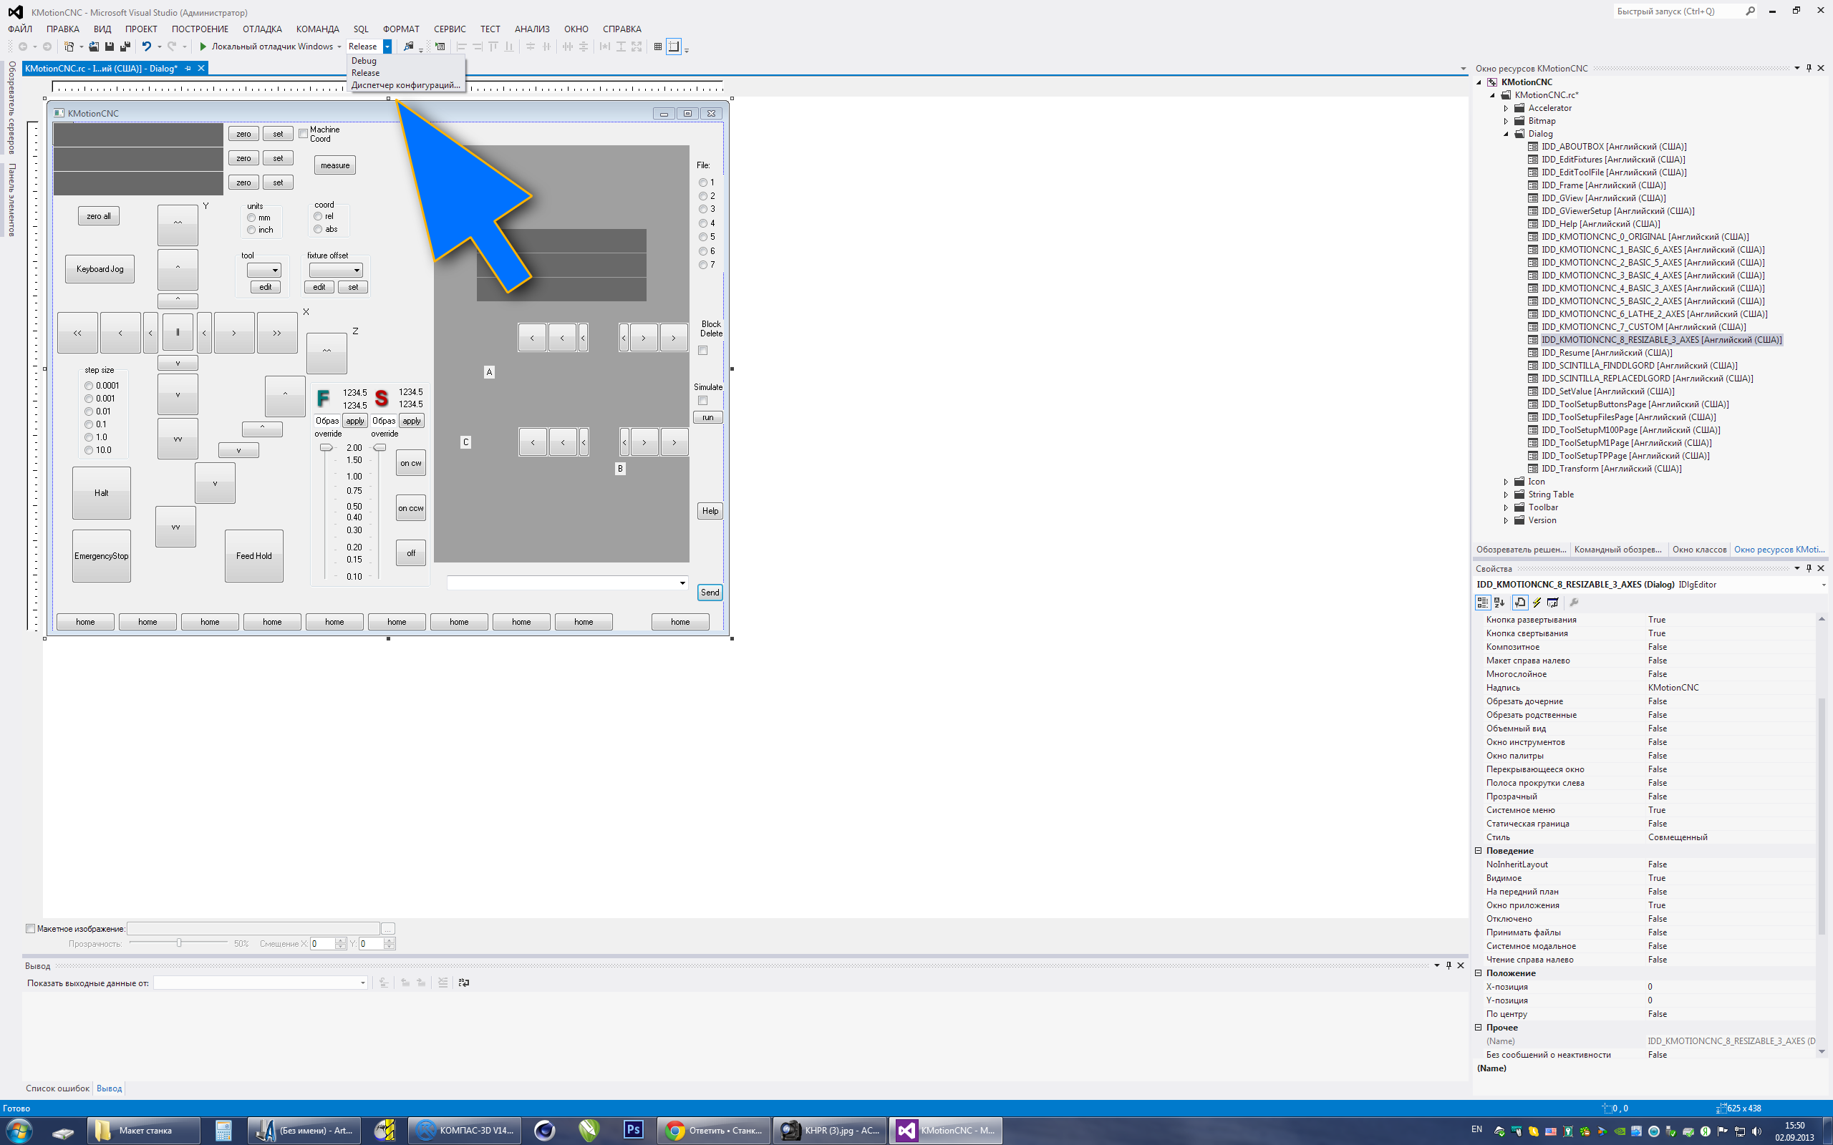Image resolution: width=1833 pixels, height=1145 pixels.
Task: Open Photoshop from the Windows taskbar
Action: (633, 1131)
